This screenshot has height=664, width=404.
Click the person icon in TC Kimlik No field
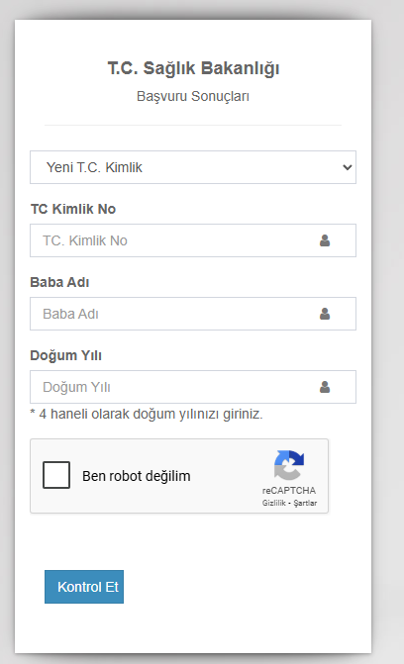point(325,240)
